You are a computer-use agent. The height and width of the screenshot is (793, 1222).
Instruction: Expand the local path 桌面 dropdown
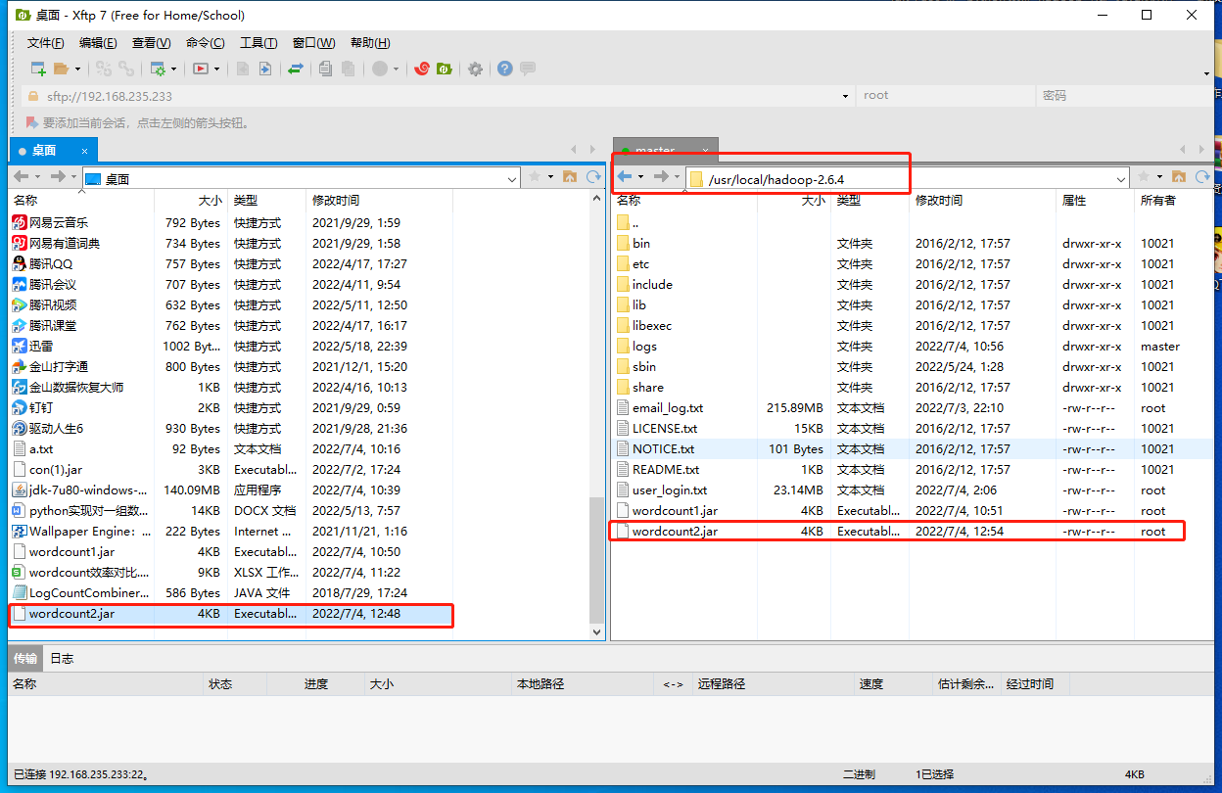point(512,179)
